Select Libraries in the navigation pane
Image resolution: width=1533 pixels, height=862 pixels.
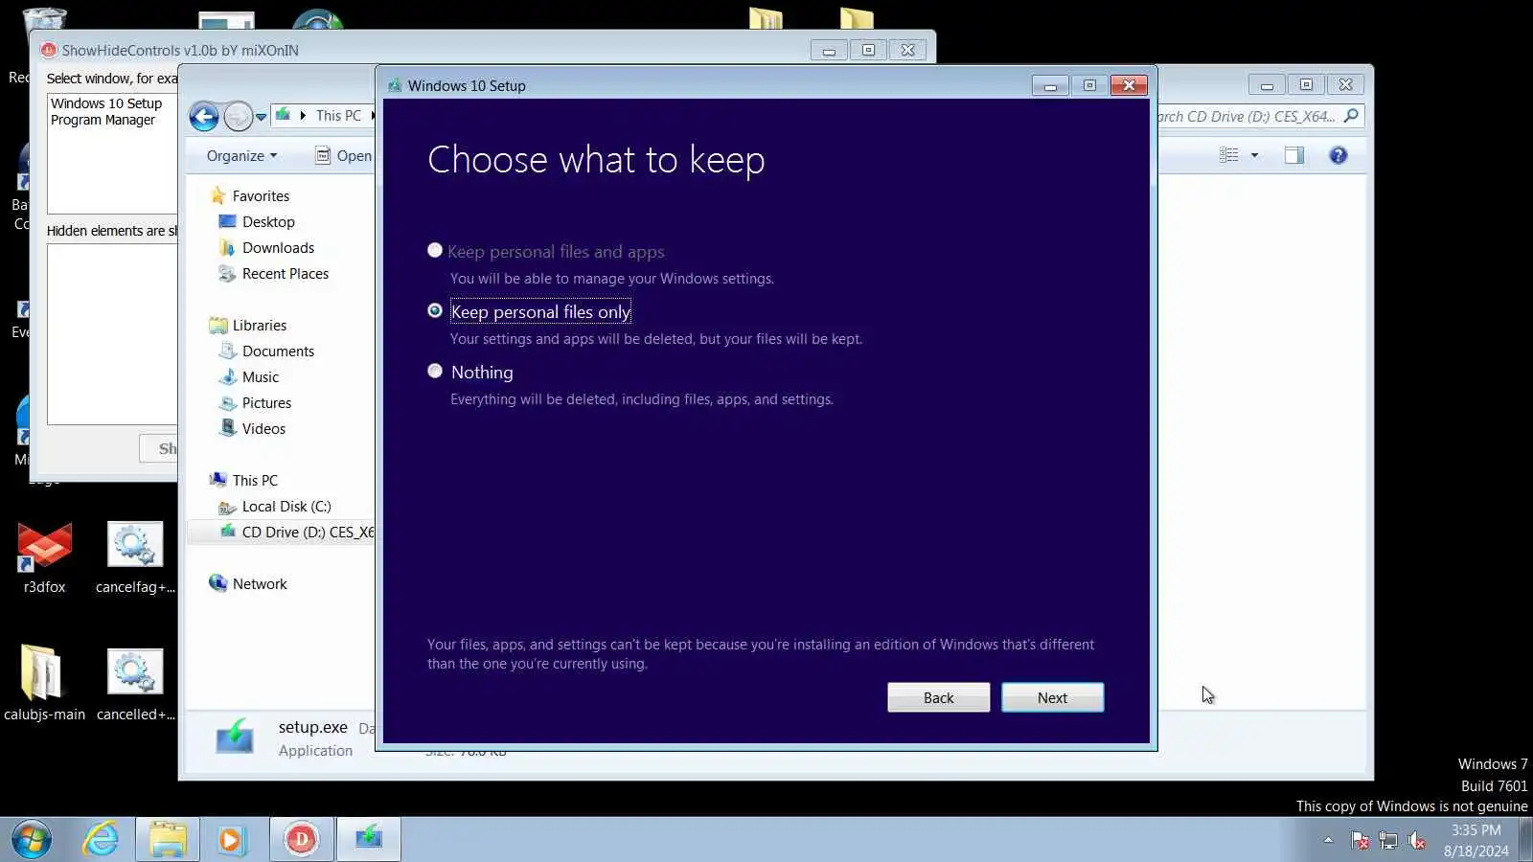259,325
